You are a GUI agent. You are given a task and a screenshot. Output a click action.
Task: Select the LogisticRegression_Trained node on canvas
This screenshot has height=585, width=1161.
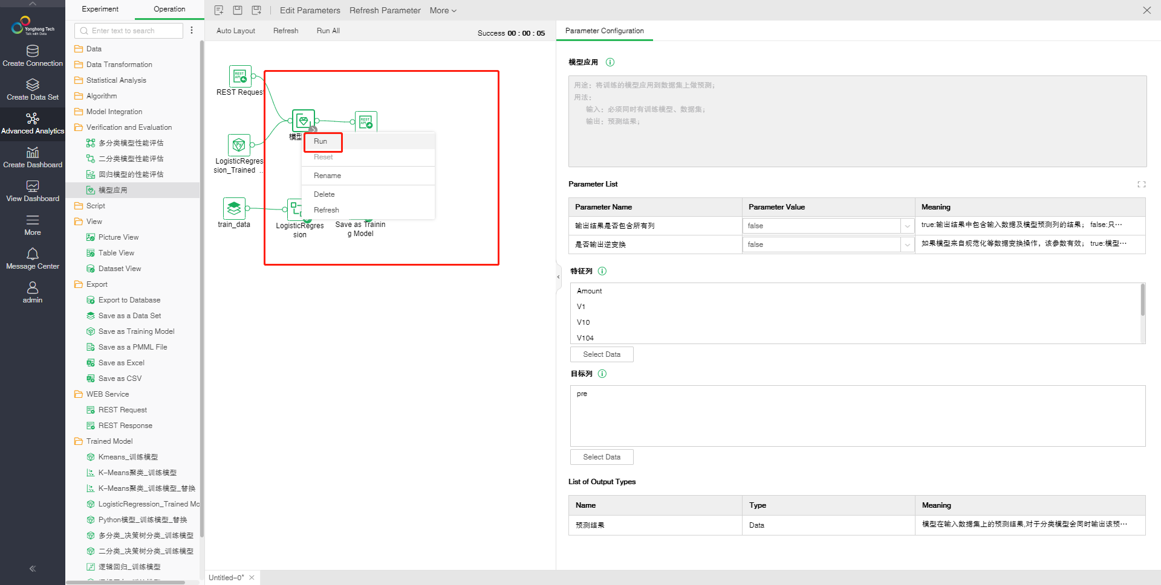click(x=239, y=145)
